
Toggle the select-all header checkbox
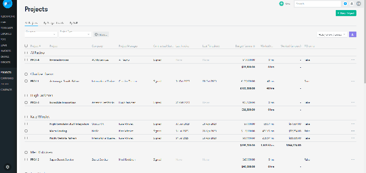[x=26, y=46]
